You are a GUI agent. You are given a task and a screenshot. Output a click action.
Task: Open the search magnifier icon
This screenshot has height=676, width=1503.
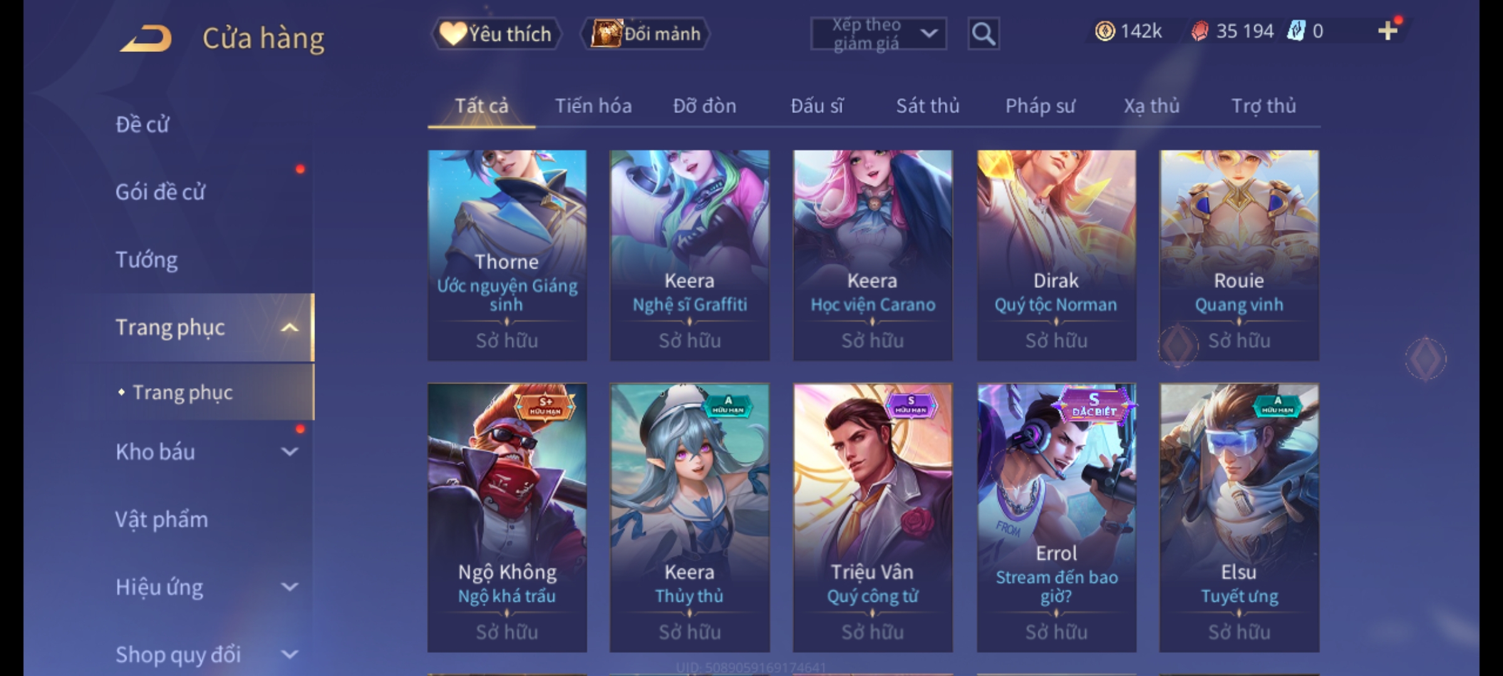[x=983, y=34]
